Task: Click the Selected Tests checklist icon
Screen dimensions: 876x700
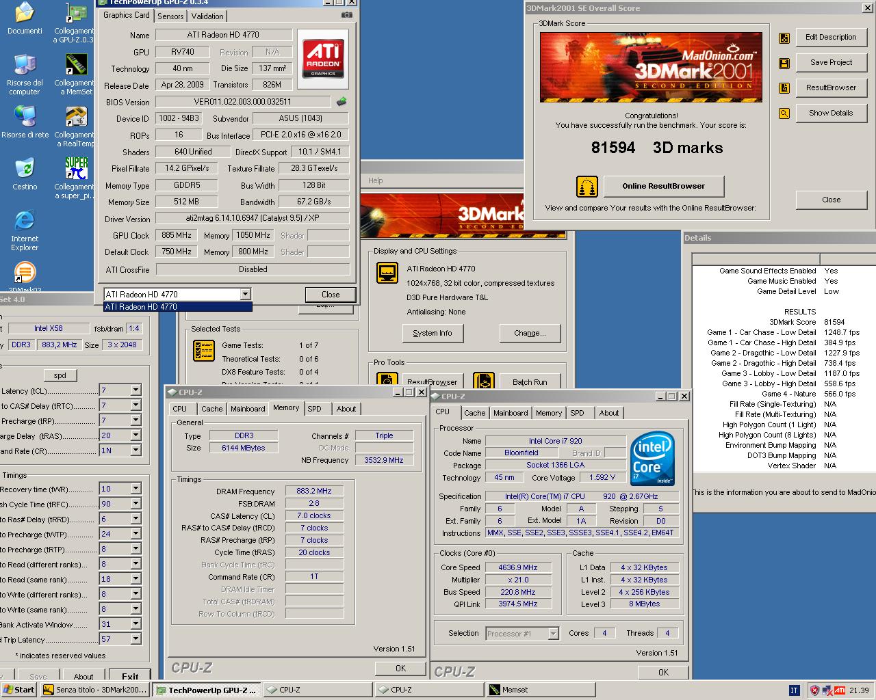Action: click(204, 351)
